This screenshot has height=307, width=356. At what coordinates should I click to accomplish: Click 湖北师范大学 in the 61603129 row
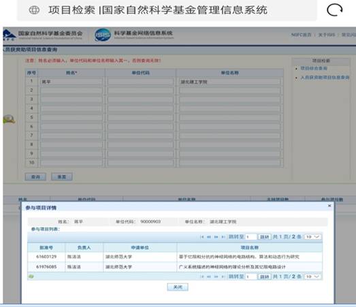(118, 257)
